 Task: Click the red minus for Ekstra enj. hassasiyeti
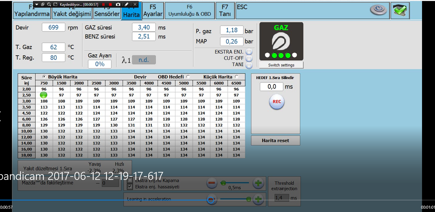(x=212, y=183)
